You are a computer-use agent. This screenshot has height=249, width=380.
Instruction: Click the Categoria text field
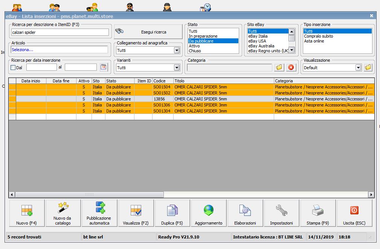[x=229, y=67]
